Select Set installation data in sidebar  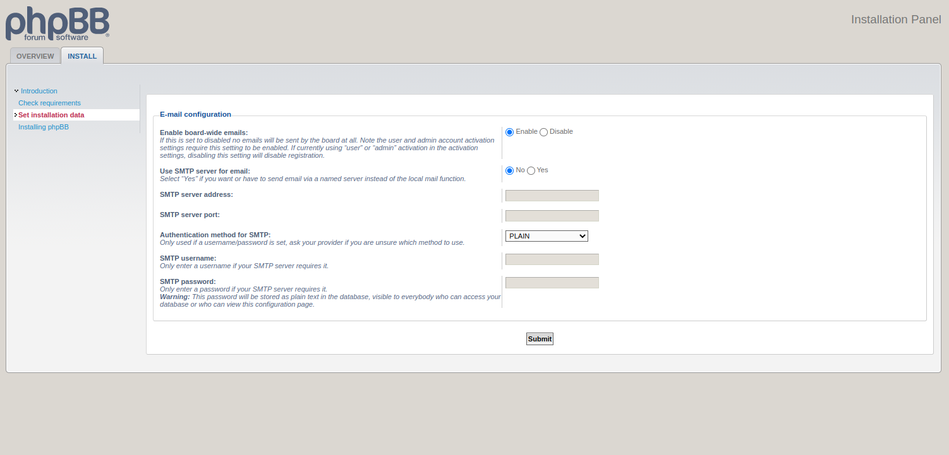51,115
